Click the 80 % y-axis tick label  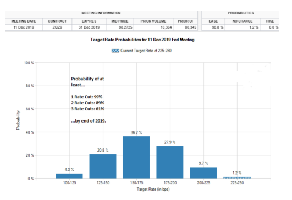click(x=30, y=86)
